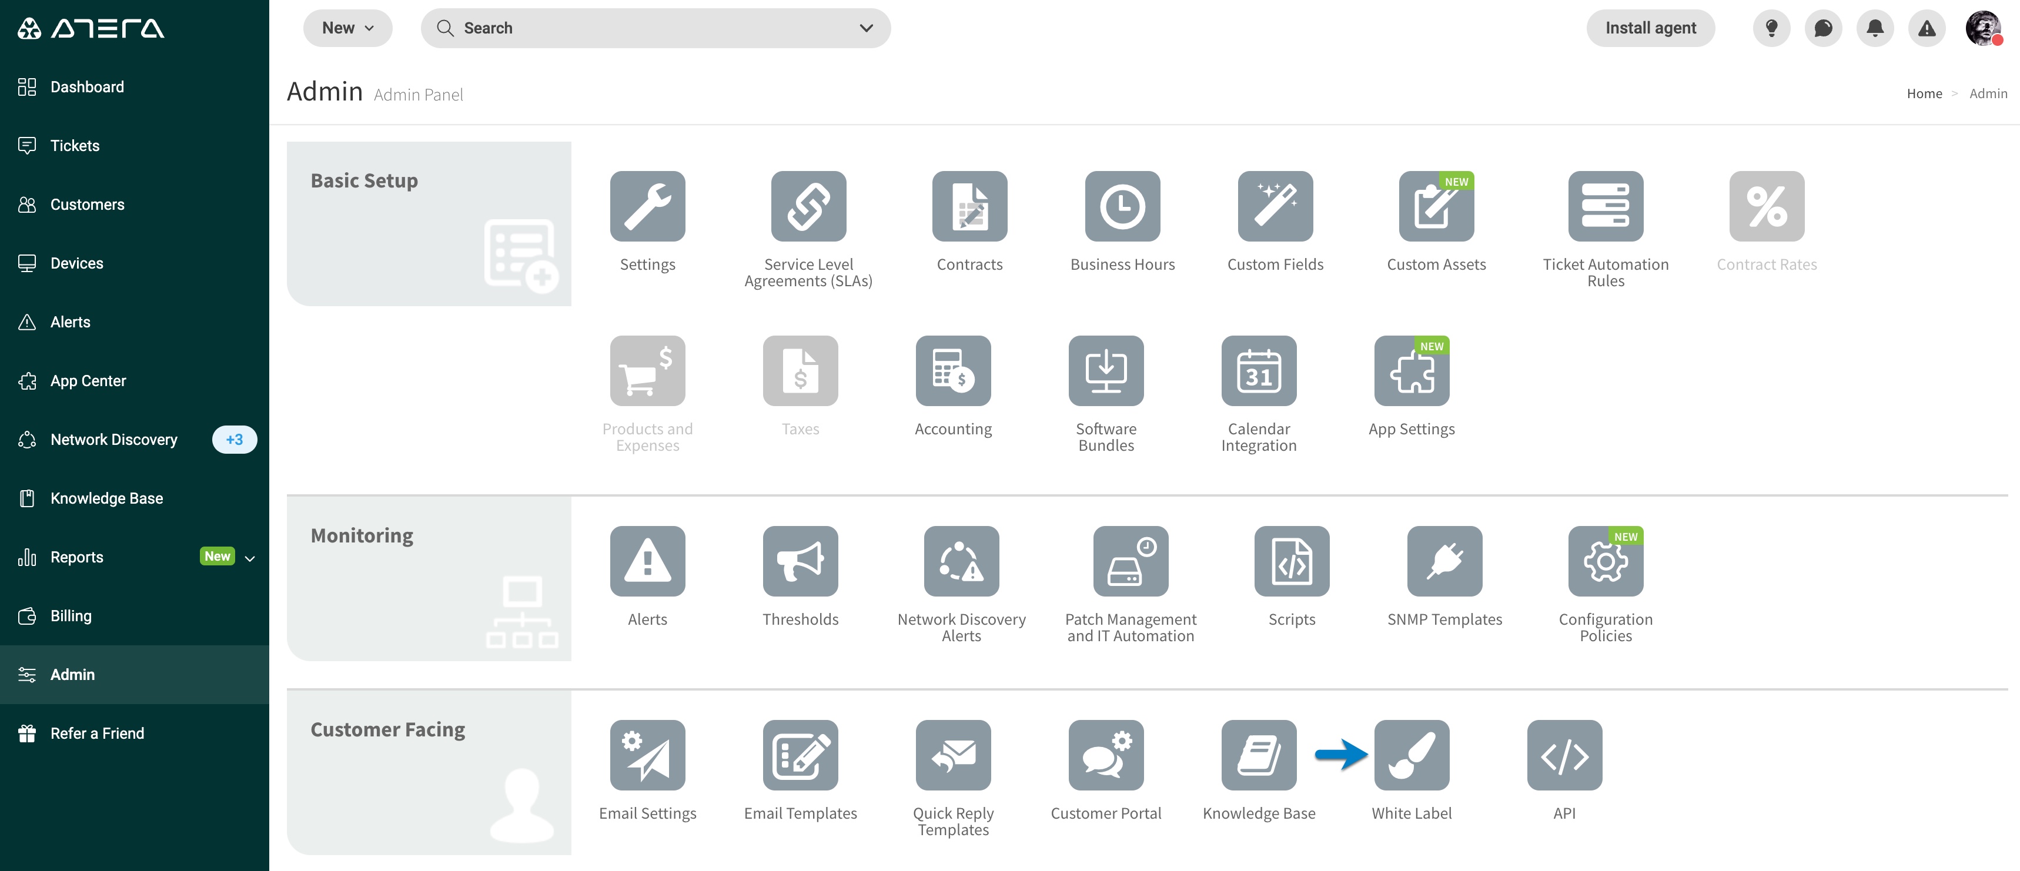Image resolution: width=2020 pixels, height=871 pixels.
Task: Open the Contracts icon
Action: pos(969,206)
